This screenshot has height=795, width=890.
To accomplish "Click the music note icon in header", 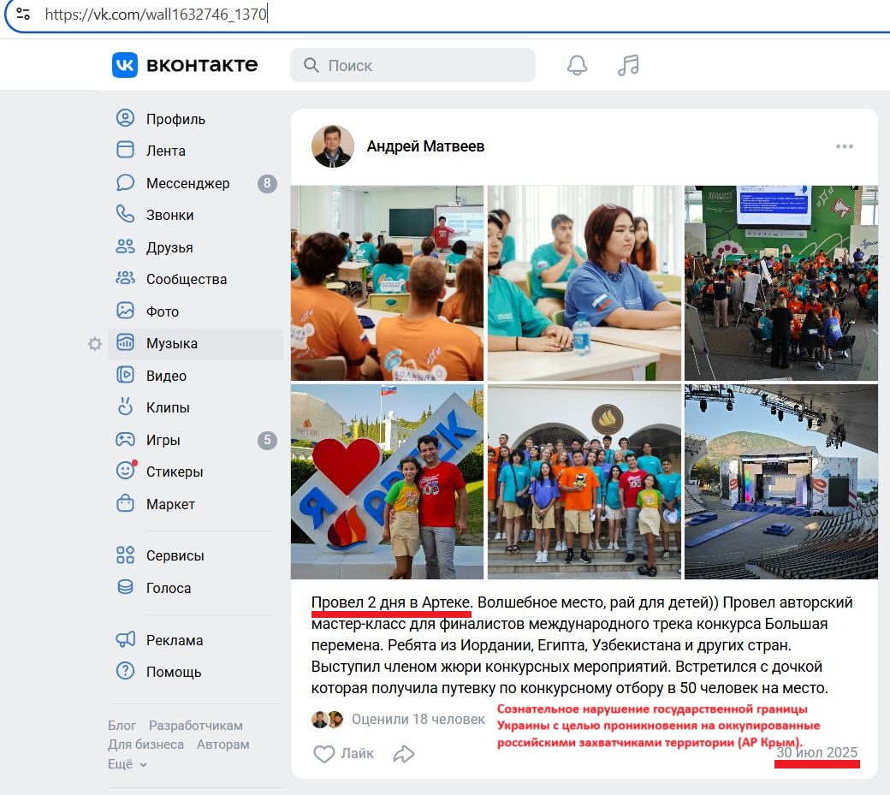I will tap(628, 66).
